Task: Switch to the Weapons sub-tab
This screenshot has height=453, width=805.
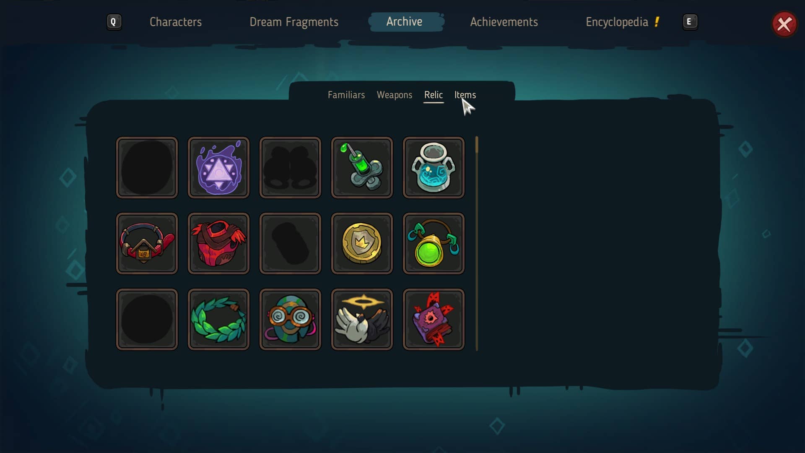Action: tap(395, 95)
